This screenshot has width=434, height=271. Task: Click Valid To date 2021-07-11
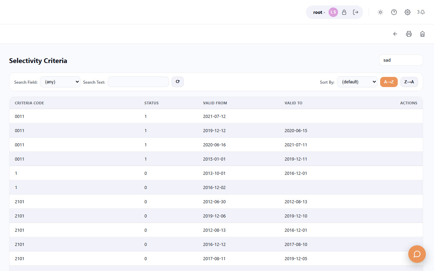[296, 145]
